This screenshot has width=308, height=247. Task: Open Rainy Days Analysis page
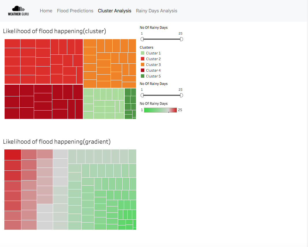[x=156, y=11]
